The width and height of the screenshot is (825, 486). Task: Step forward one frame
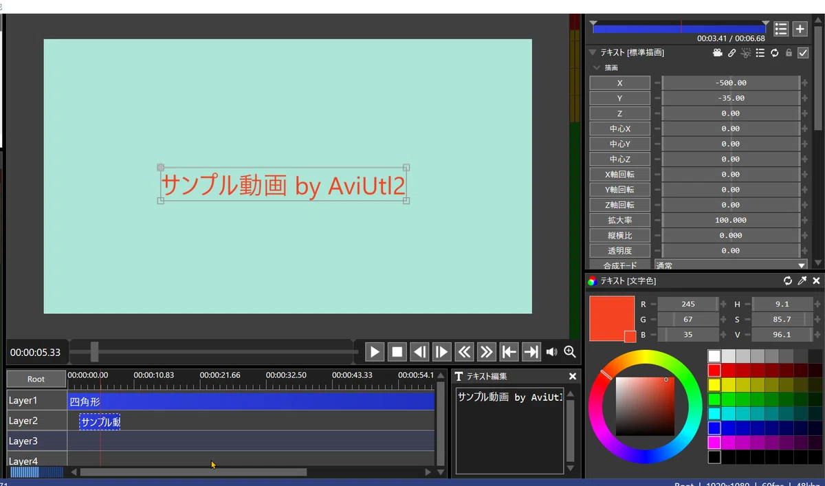(x=441, y=352)
